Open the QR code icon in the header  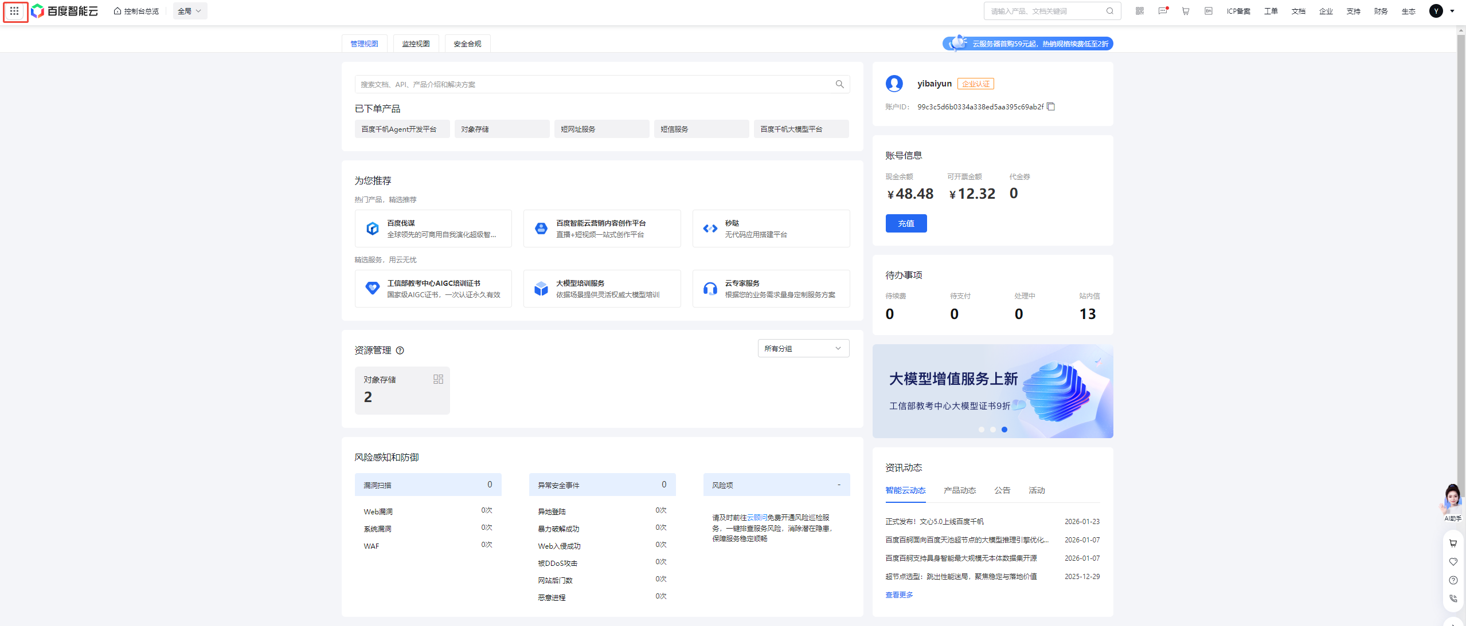tap(1140, 11)
